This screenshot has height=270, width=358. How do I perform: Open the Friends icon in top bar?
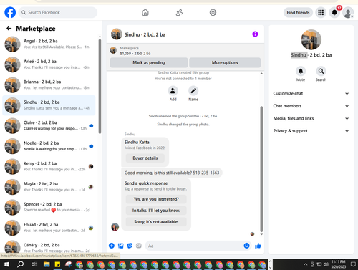[x=179, y=12]
